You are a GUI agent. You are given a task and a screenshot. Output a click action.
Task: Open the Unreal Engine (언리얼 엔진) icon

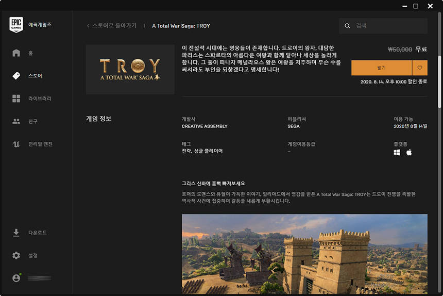(16, 144)
